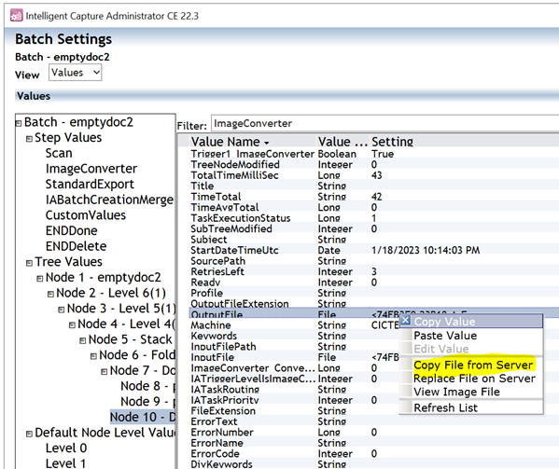
Task: Select Scan step in the tree
Action: 59,153
